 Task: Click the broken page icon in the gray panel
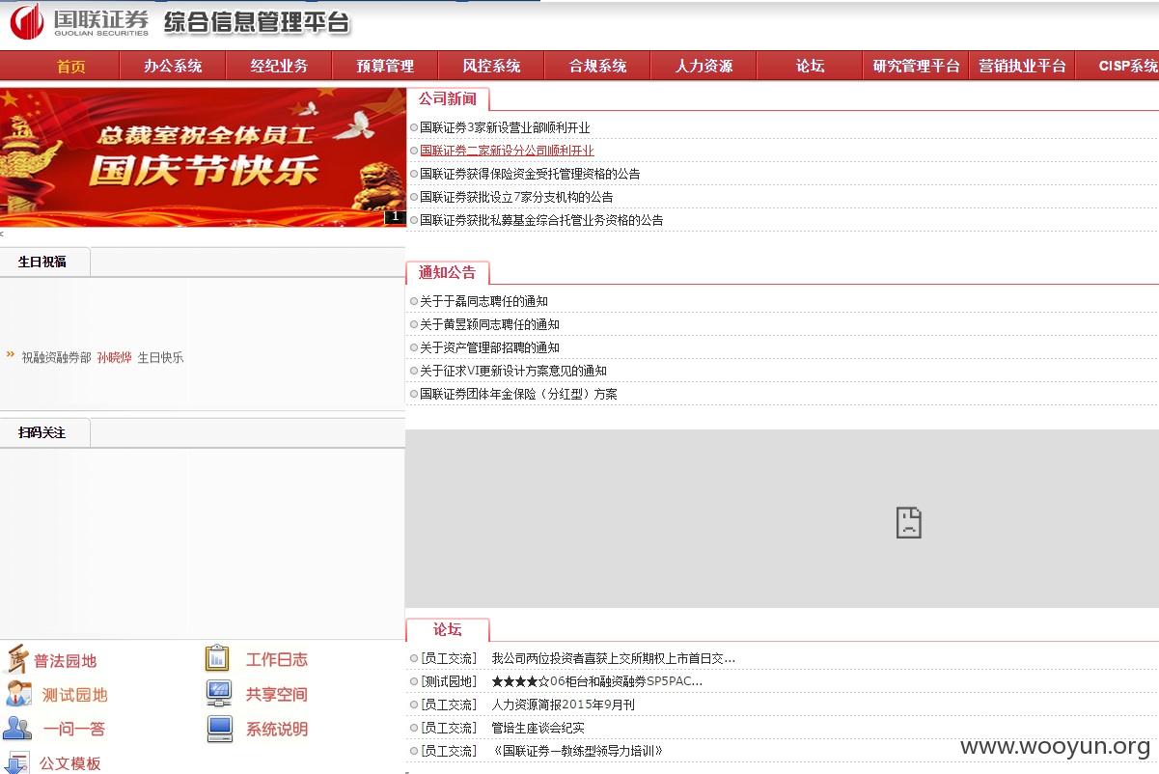click(908, 522)
